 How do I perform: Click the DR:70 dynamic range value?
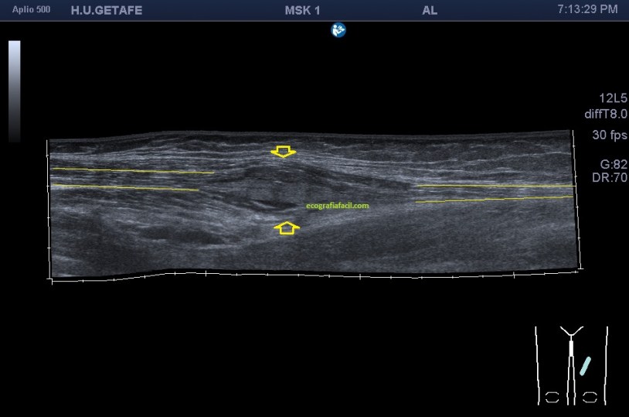(x=610, y=177)
